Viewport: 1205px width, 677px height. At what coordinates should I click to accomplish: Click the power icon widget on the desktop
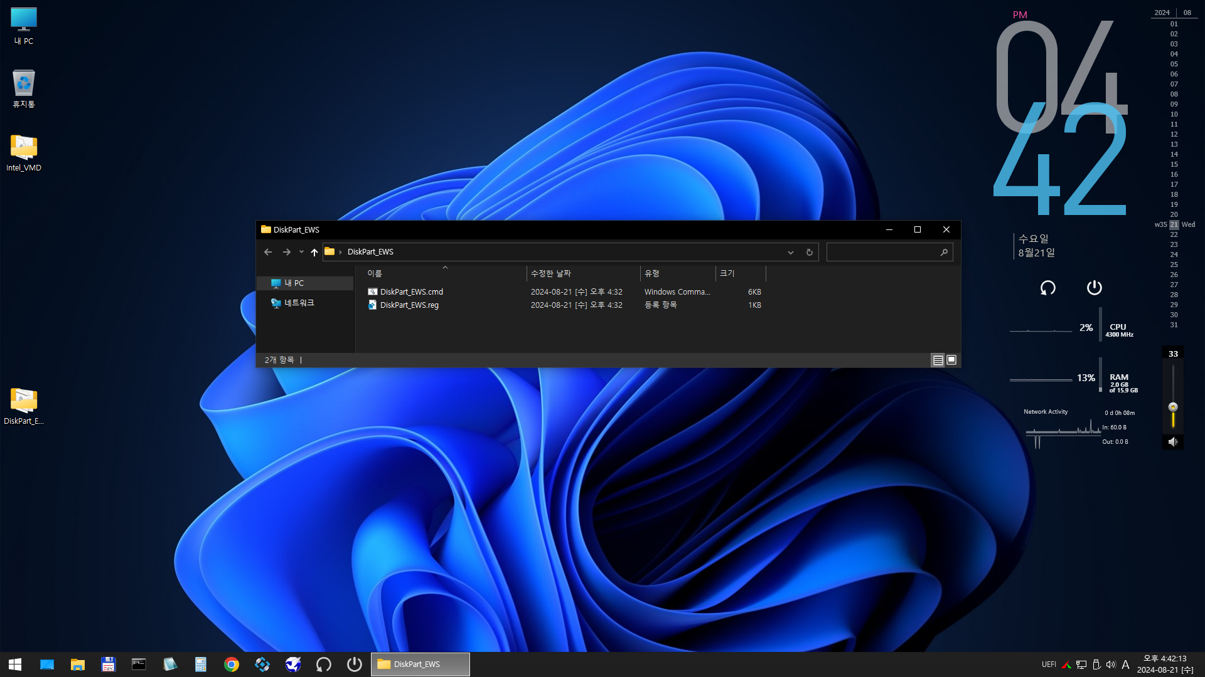click(1095, 288)
